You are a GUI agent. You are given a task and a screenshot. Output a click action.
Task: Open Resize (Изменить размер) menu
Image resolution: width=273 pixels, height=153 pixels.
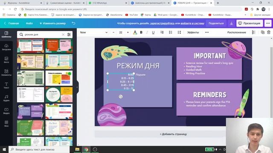(x=52, y=23)
